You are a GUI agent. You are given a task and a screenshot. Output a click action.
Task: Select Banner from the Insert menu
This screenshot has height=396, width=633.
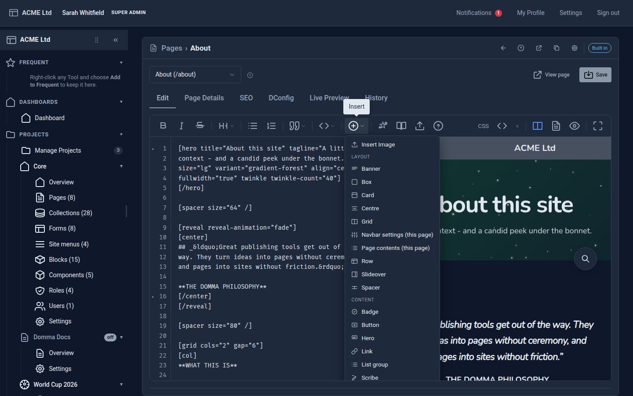point(392,169)
